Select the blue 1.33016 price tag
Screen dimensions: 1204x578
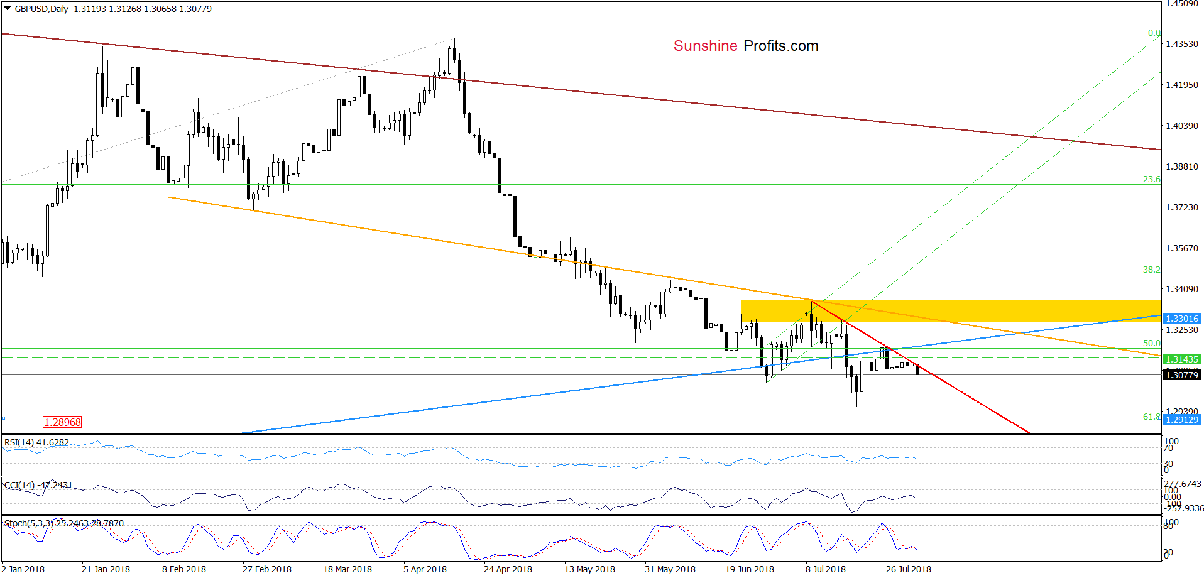[1182, 319]
